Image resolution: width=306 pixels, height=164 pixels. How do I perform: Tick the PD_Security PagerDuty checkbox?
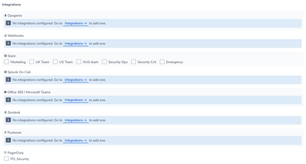[x=7, y=159]
